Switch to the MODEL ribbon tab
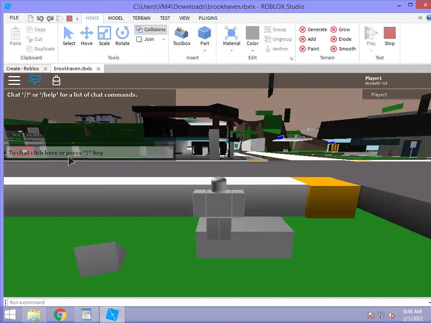This screenshot has width=431, height=323. [115, 18]
